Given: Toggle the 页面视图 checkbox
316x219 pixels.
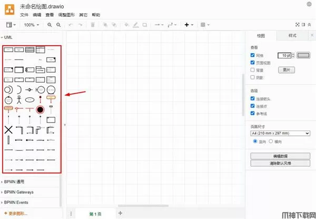Looking at the screenshot, I should pos(252,63).
